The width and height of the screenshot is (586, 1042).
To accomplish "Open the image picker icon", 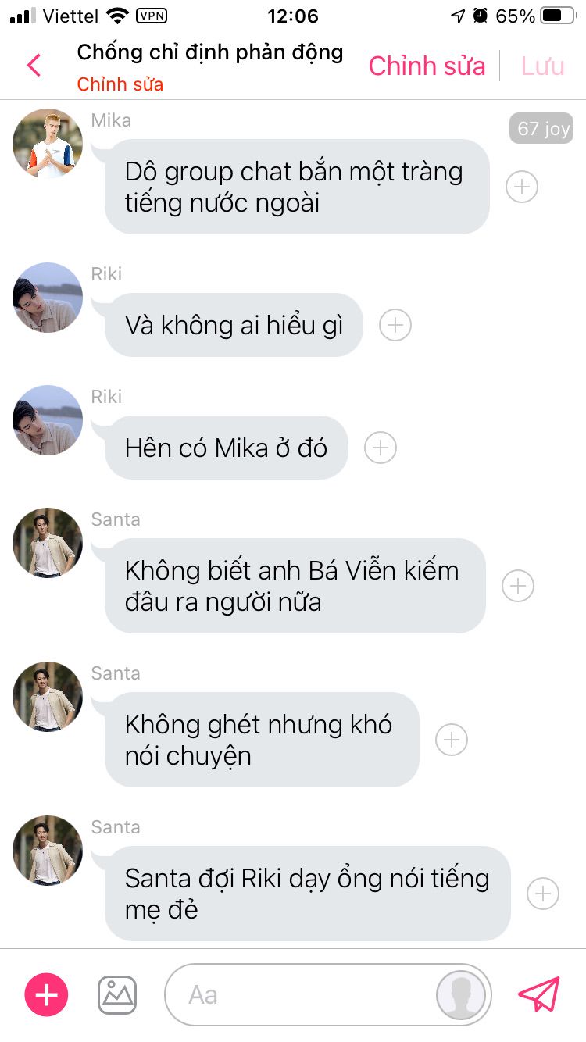I will (117, 994).
